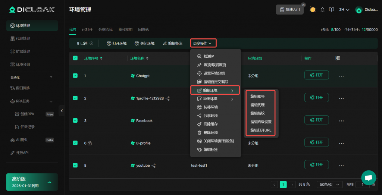Toggle checkbox for youtube row
Screen dimensions: 382x195
point(75,165)
